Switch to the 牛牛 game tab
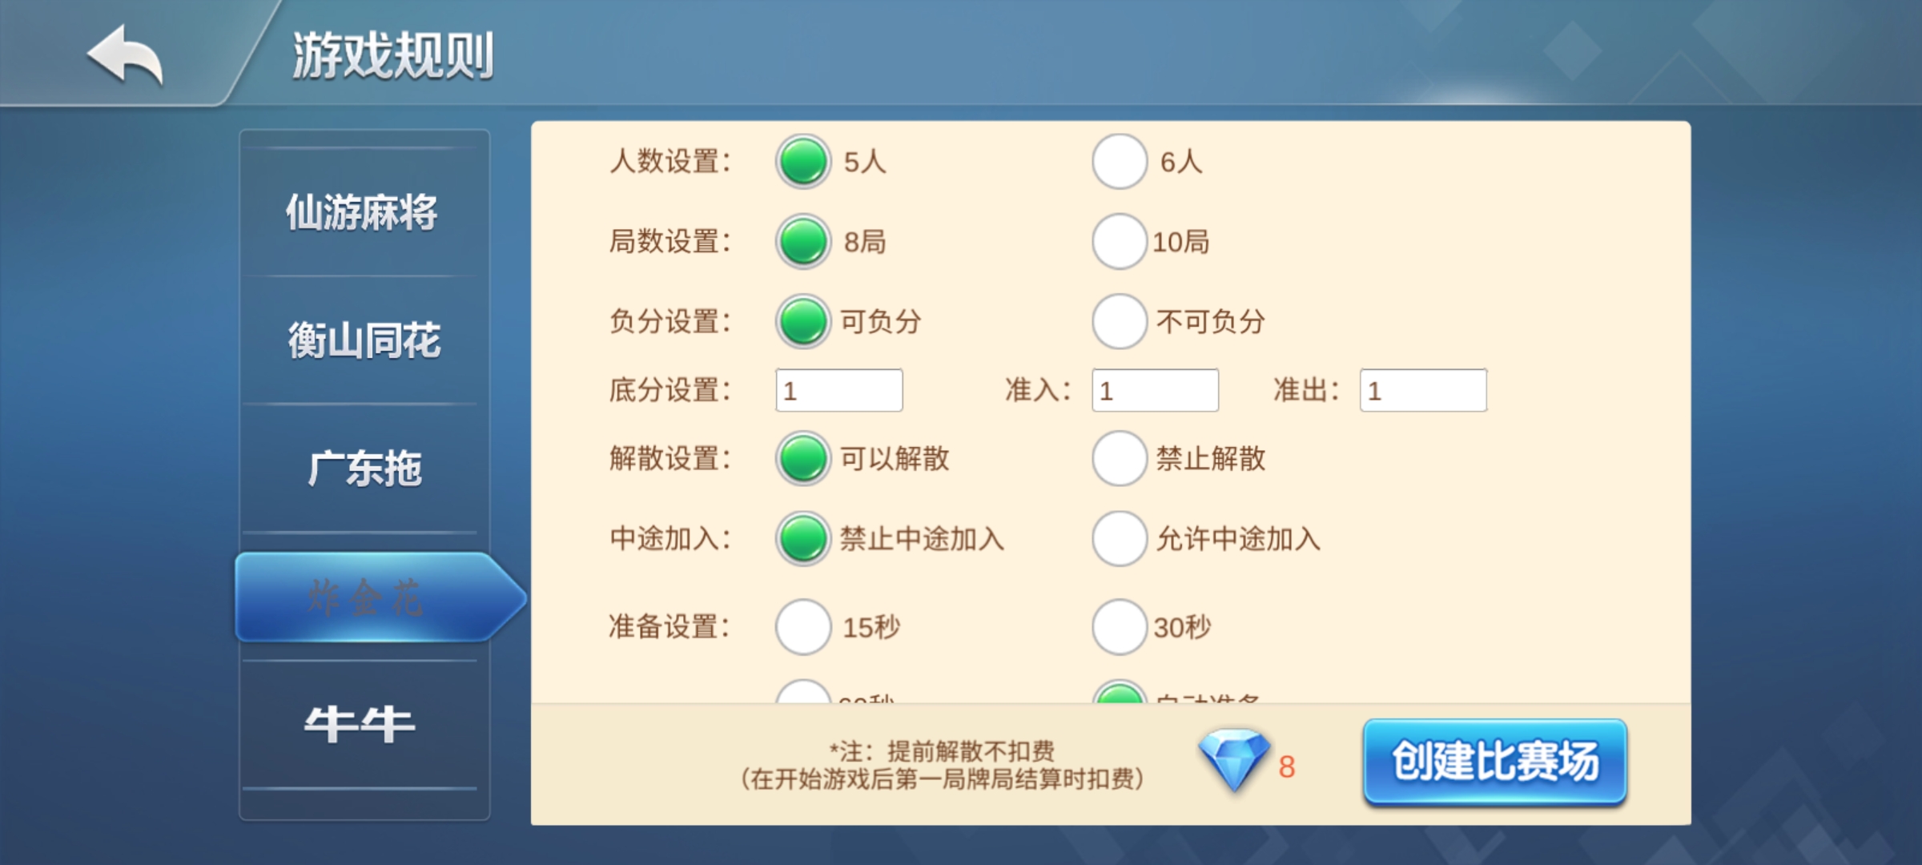The width and height of the screenshot is (1922, 865). coord(360,726)
